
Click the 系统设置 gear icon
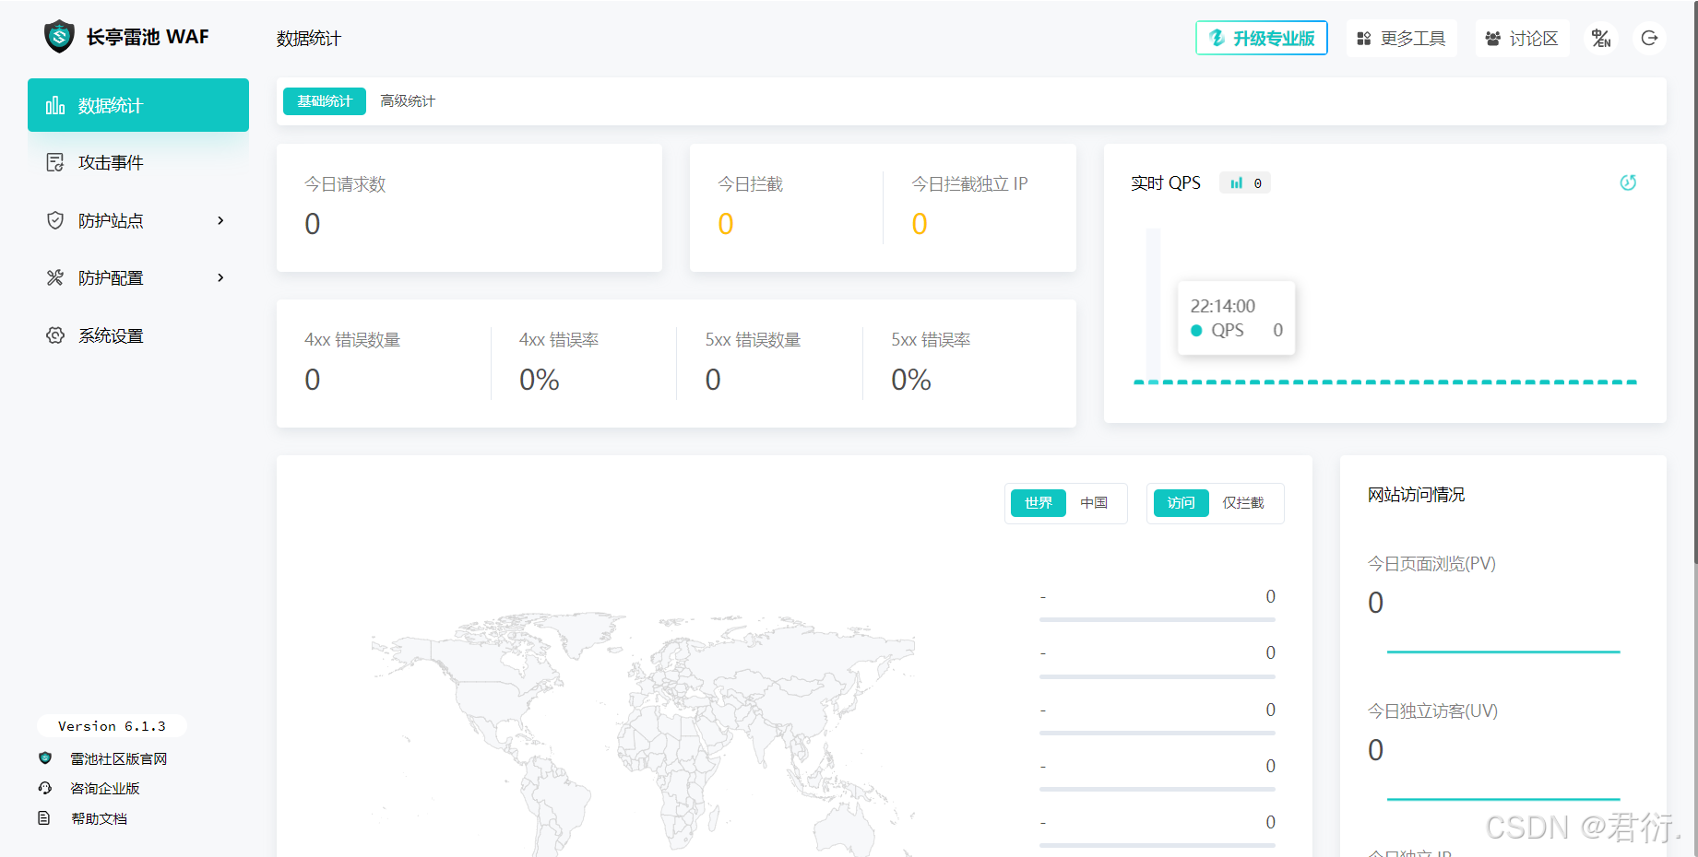(55, 335)
